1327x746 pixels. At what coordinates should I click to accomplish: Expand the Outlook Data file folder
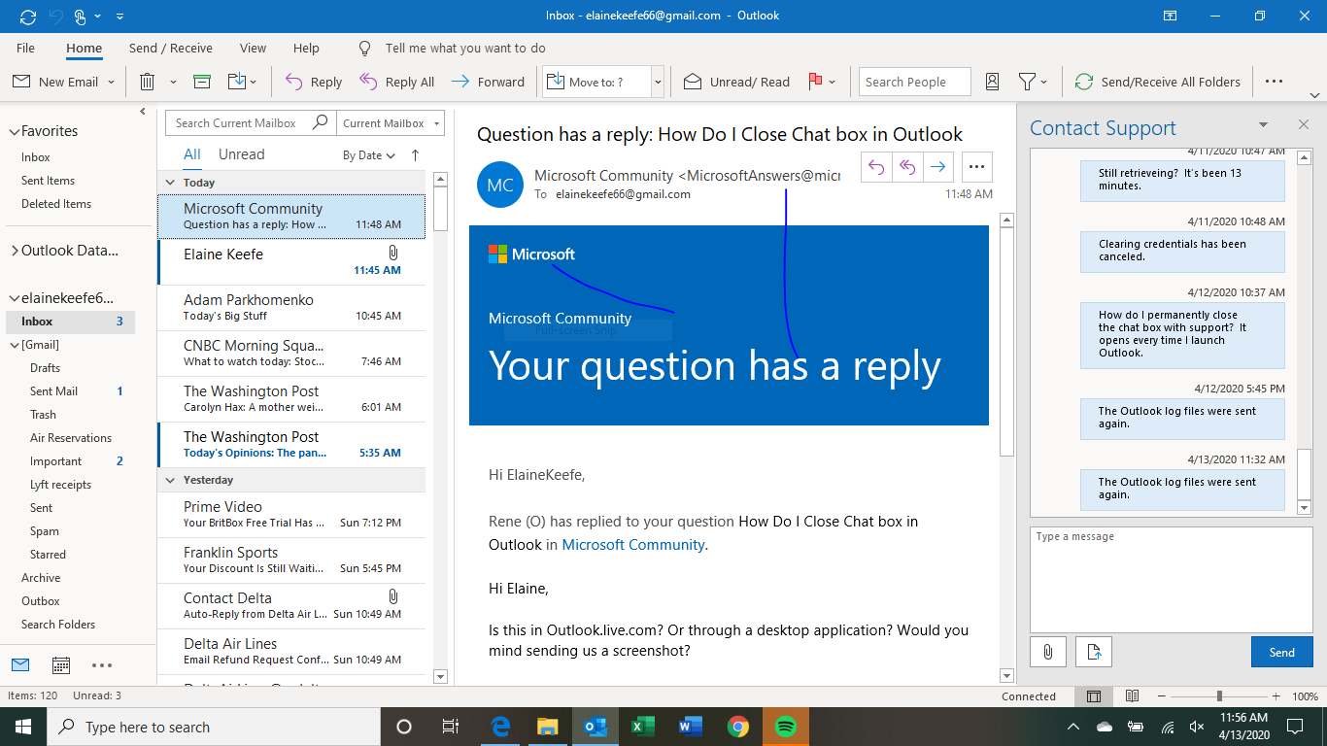click(14, 251)
